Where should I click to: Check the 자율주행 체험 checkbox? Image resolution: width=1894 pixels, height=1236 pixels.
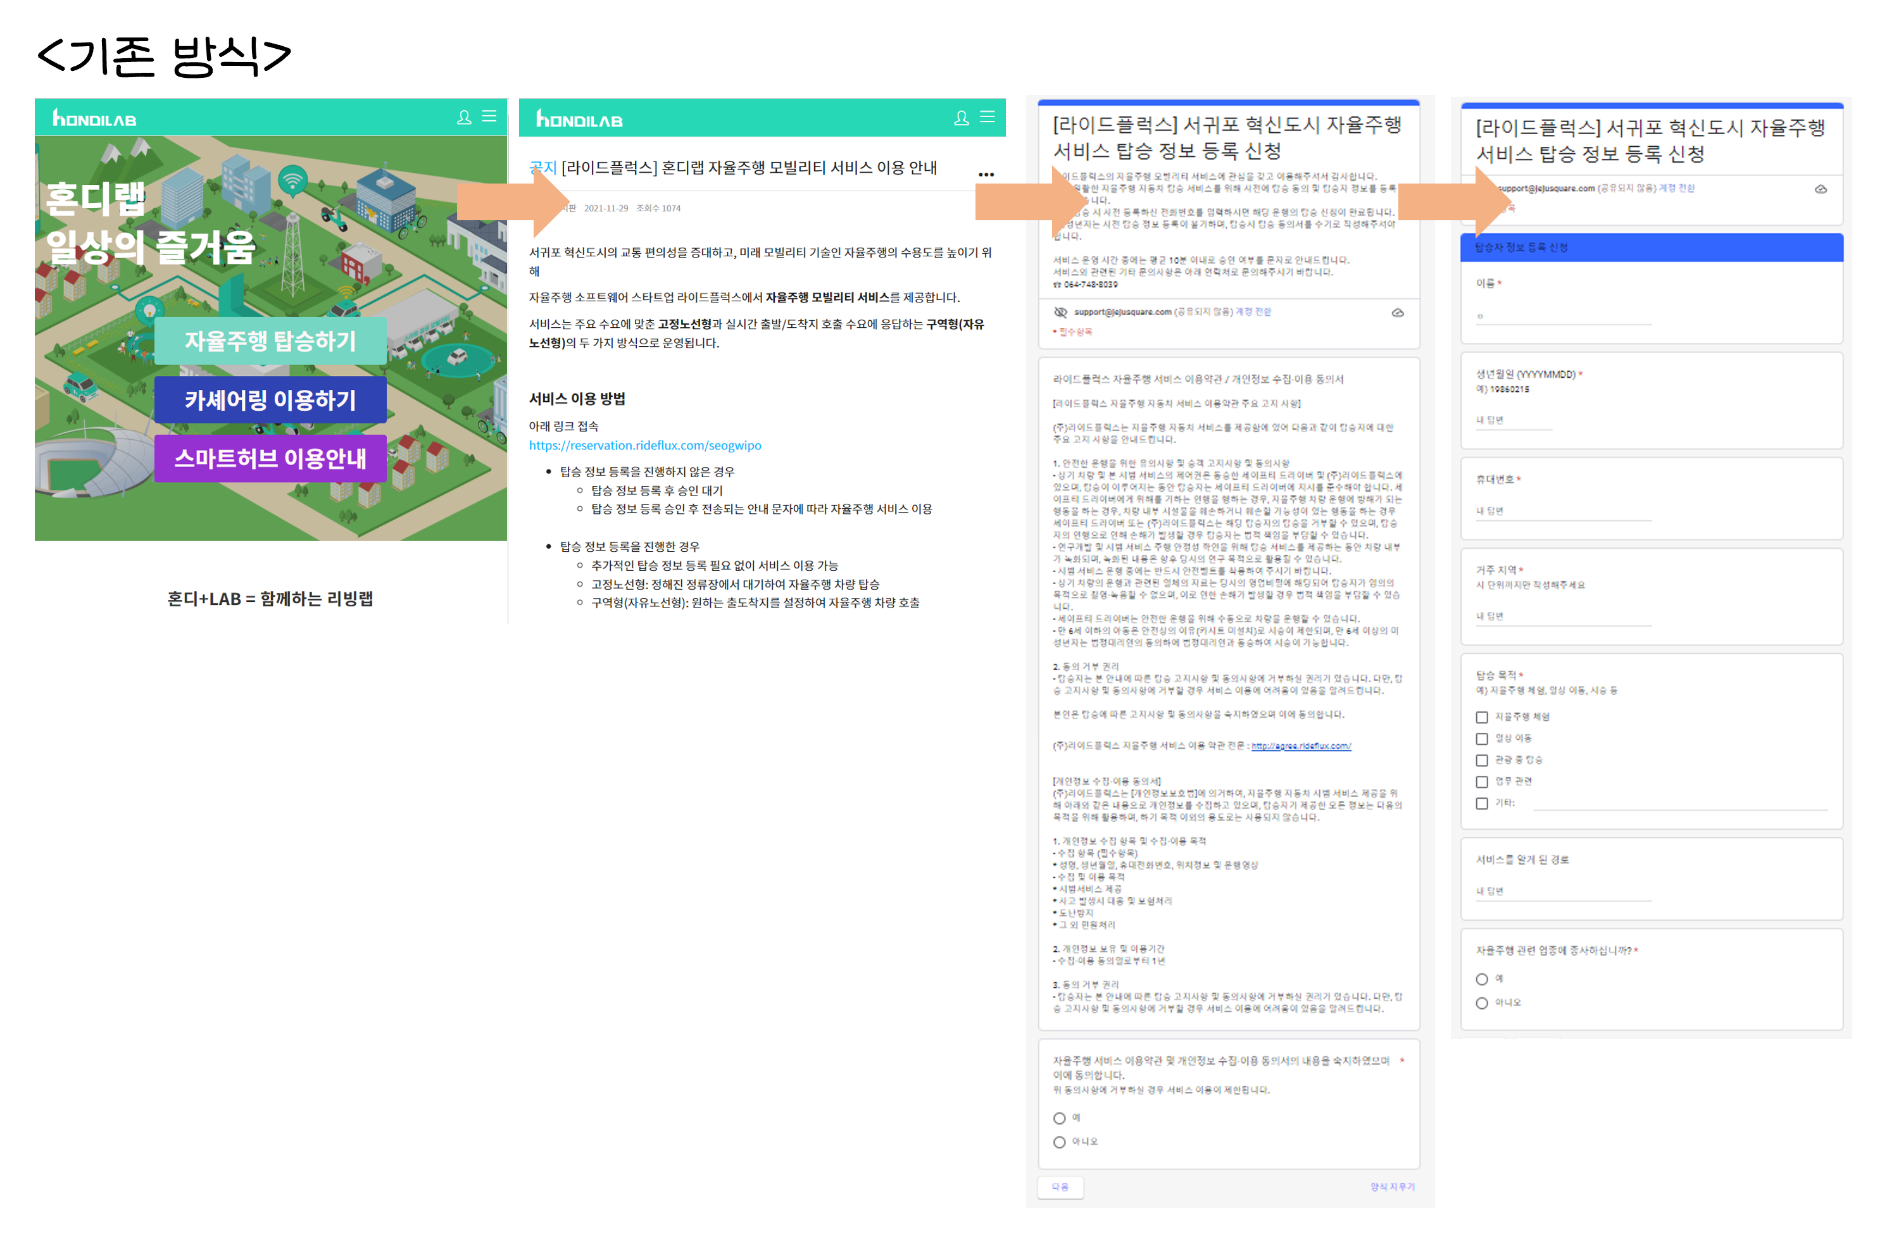1482,718
